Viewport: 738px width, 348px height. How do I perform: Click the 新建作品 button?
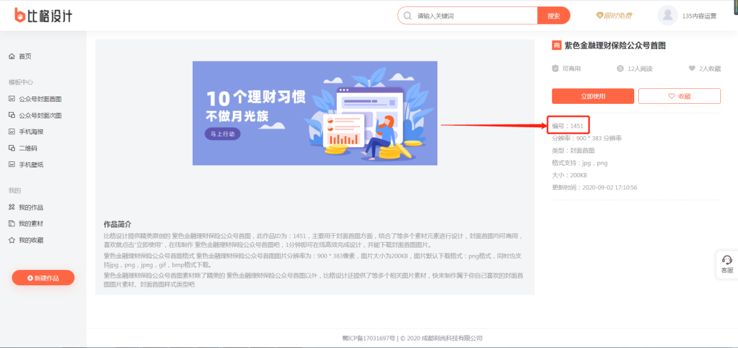(x=43, y=278)
